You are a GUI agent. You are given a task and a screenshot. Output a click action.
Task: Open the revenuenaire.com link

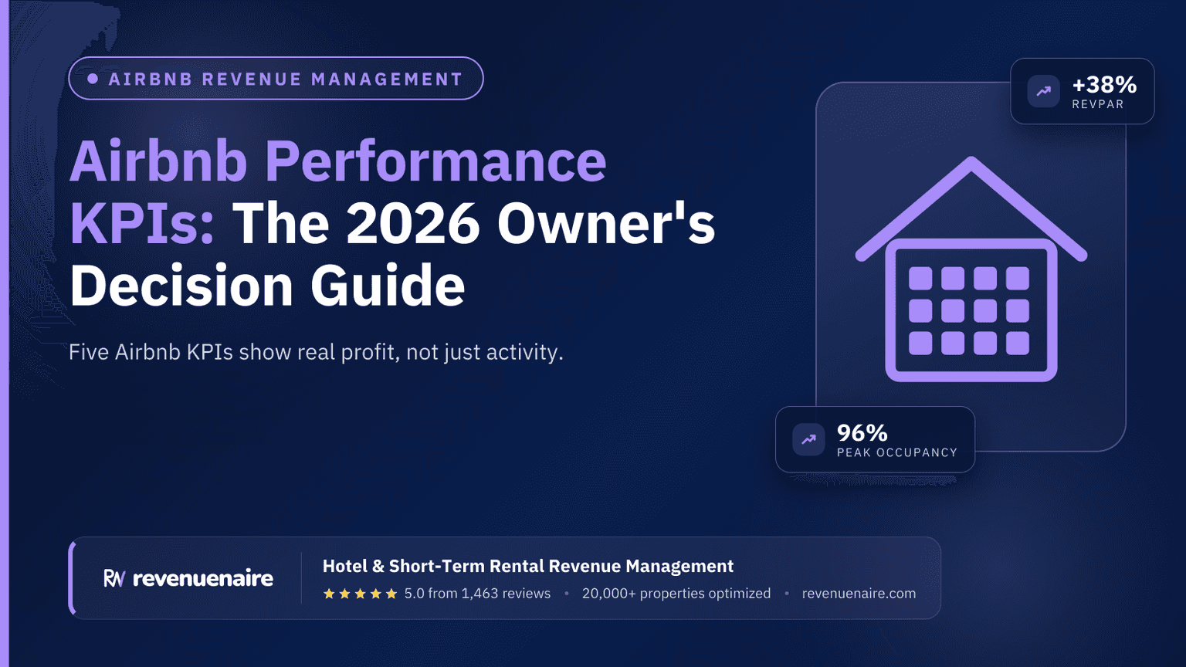[x=859, y=594]
